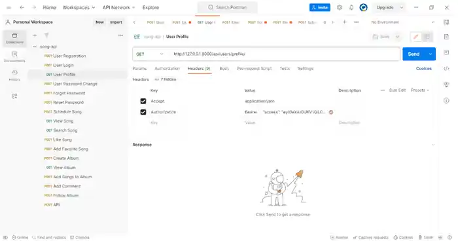458x241 pixels.
Task: Collapse the song-api collection tree
Action: [x=35, y=46]
